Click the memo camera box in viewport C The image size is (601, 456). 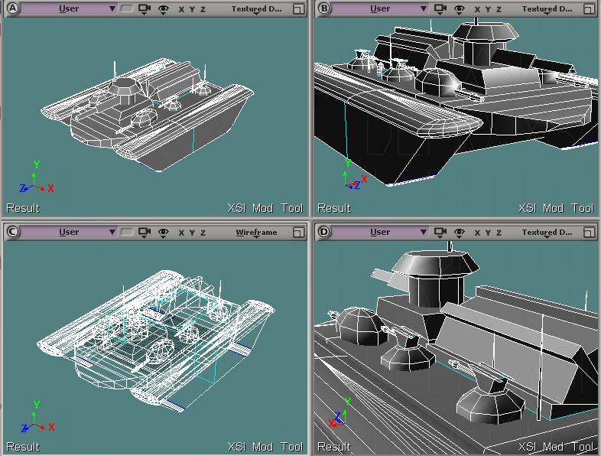coord(126,232)
